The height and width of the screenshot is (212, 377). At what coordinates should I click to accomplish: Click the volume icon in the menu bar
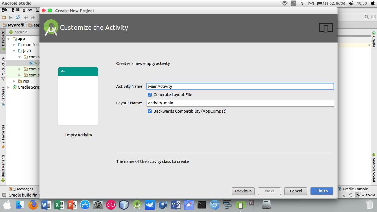click(351, 3)
